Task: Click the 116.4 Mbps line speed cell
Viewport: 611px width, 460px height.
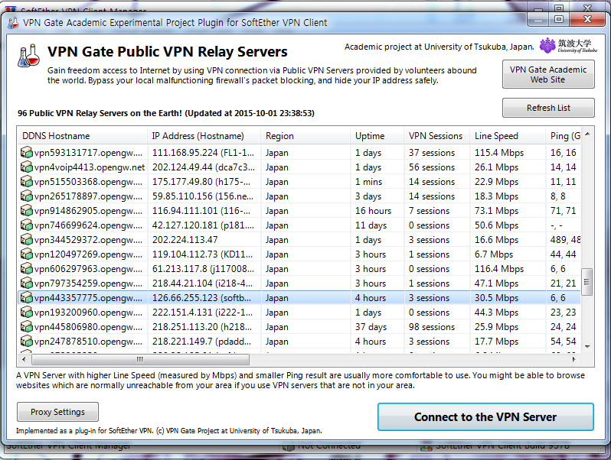Action: click(499, 269)
